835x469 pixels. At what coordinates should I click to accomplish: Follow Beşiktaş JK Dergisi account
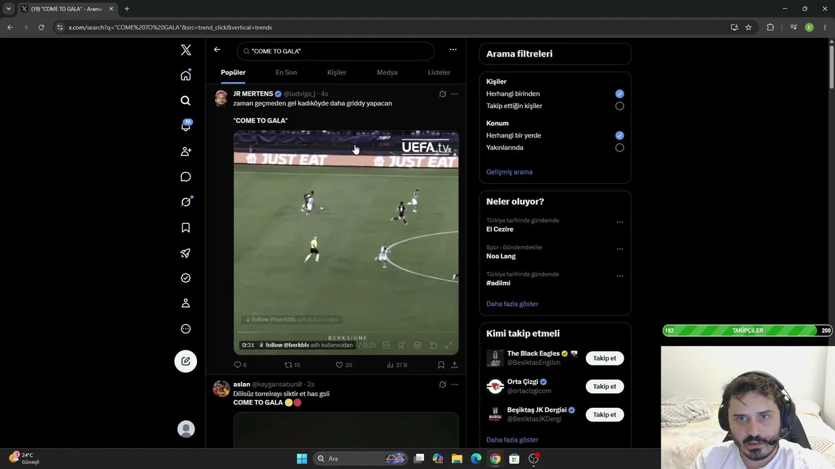pyautogui.click(x=604, y=414)
